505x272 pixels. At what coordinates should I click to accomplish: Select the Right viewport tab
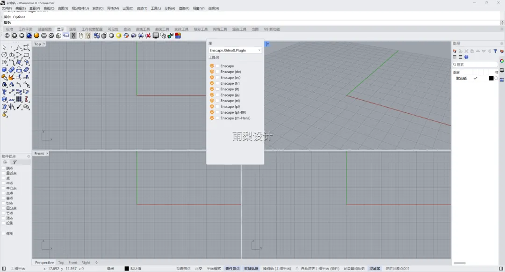pyautogui.click(x=86, y=263)
